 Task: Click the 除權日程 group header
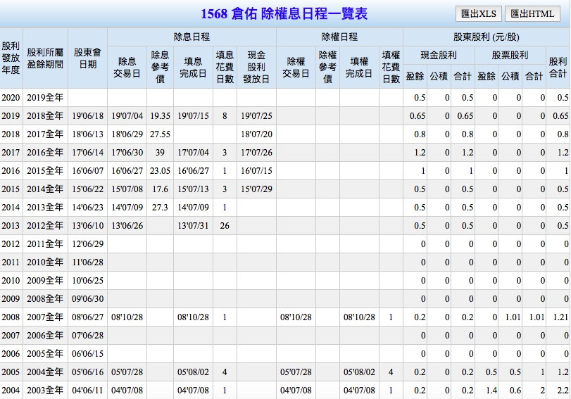pos(339,37)
